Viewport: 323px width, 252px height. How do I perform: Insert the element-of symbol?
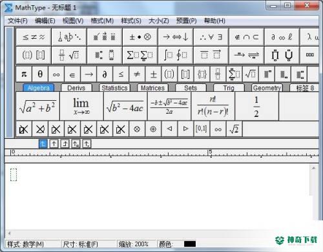coord(72,74)
